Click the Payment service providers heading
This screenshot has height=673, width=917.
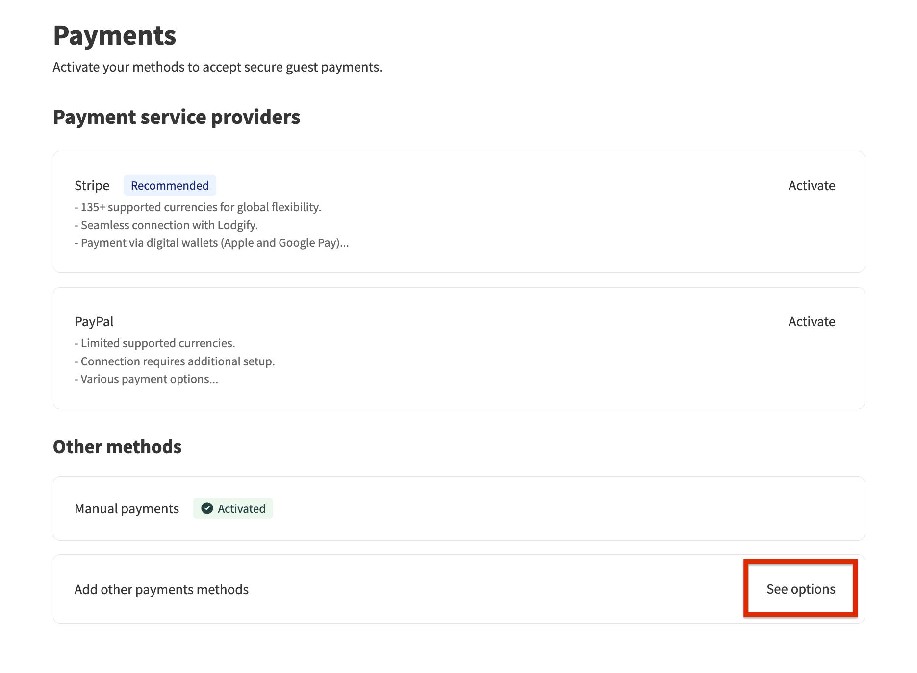coord(176,117)
